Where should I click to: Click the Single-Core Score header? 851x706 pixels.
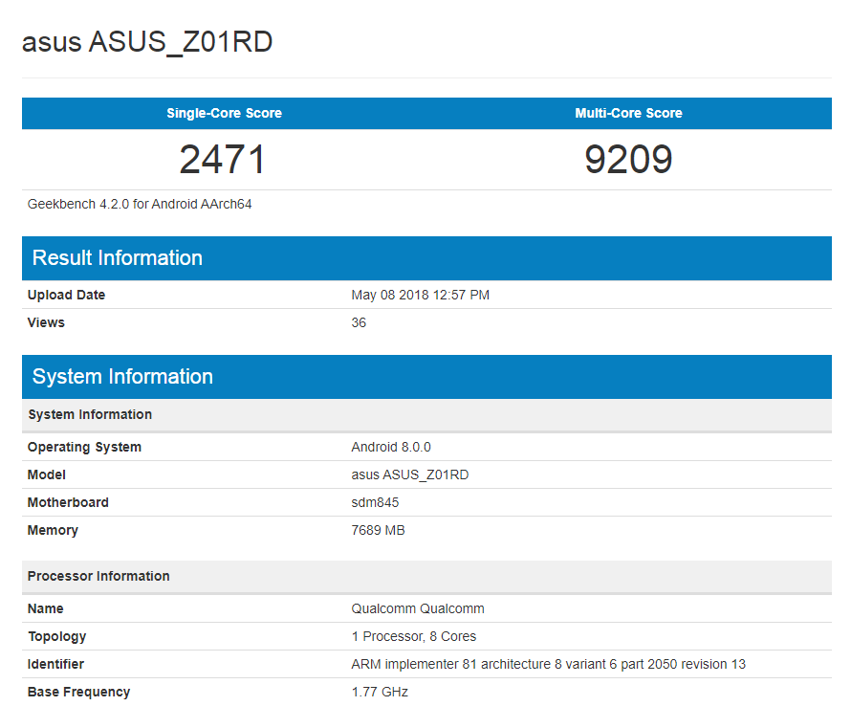(x=223, y=113)
